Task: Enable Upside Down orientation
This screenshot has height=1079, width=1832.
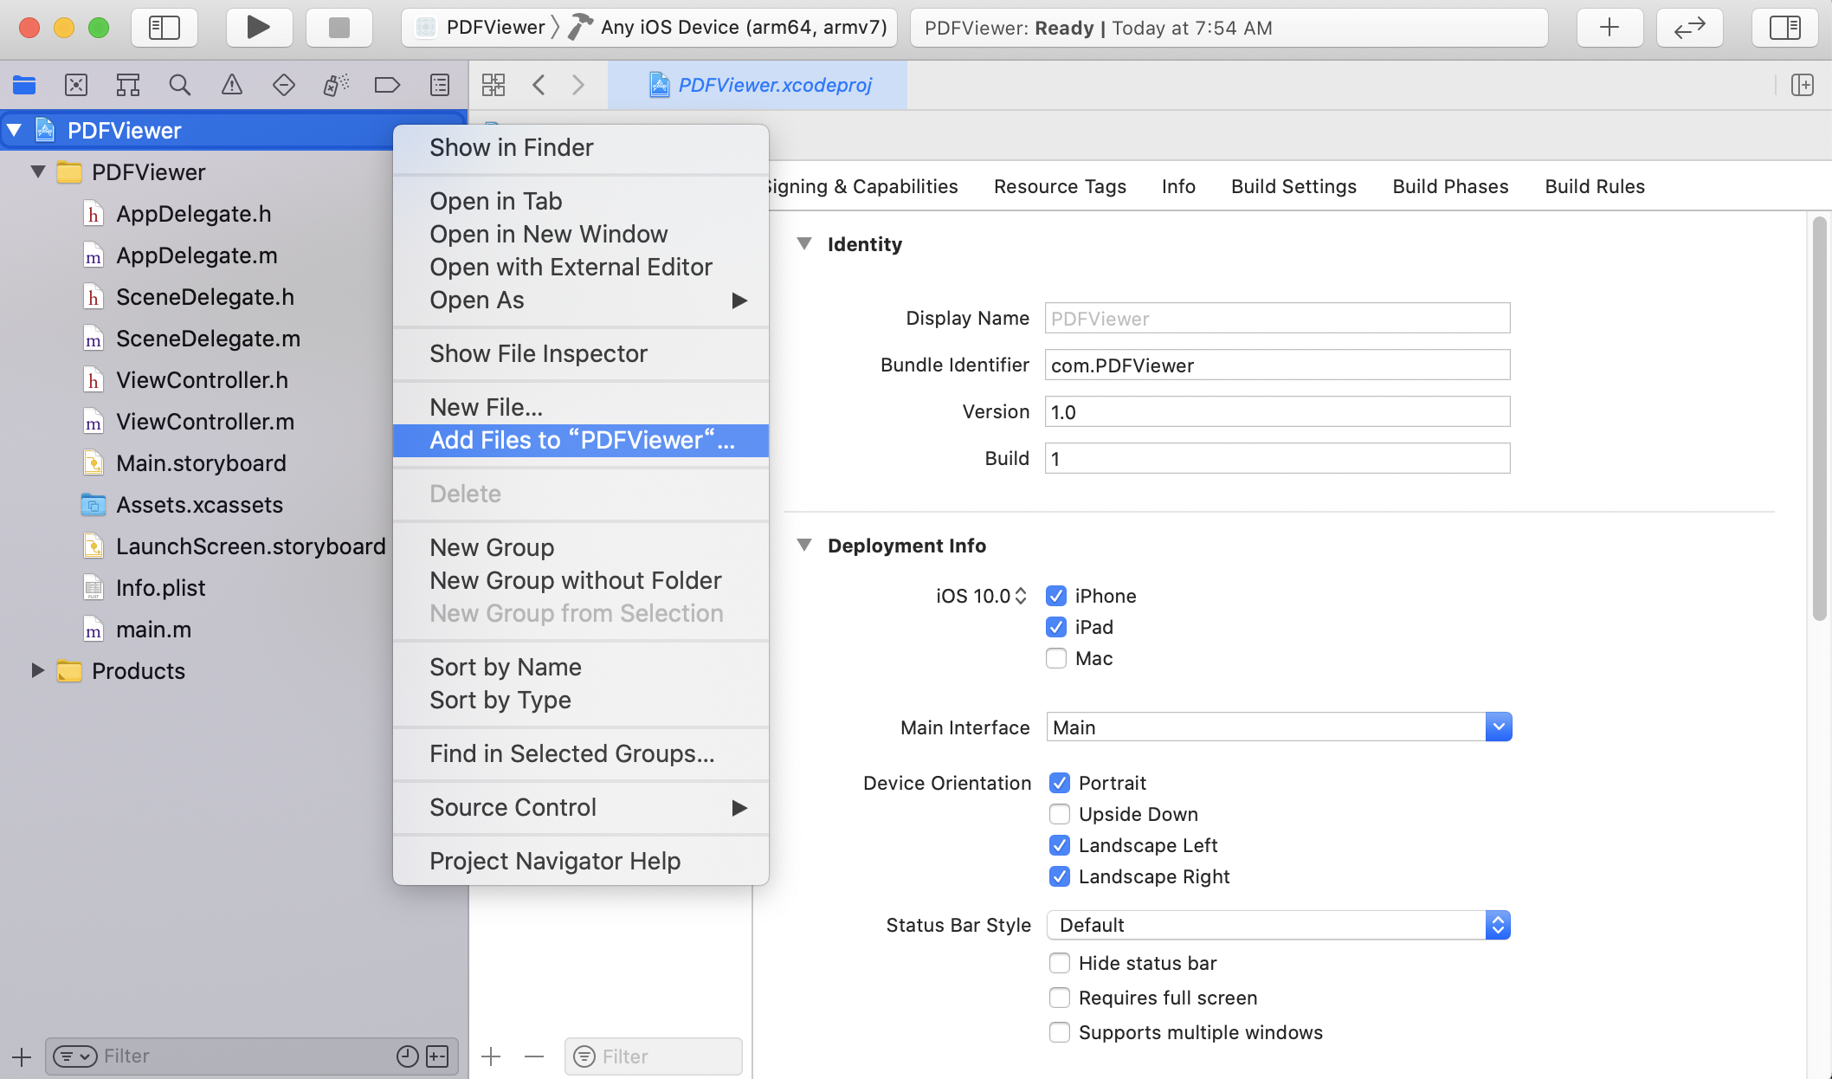Action: [x=1060, y=814]
